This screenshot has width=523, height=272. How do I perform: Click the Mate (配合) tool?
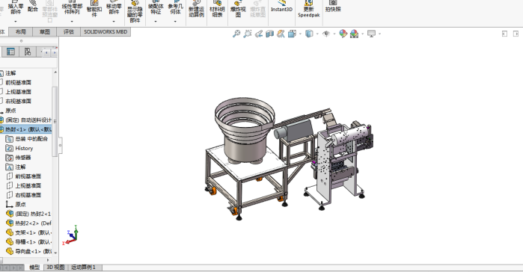click(x=33, y=7)
